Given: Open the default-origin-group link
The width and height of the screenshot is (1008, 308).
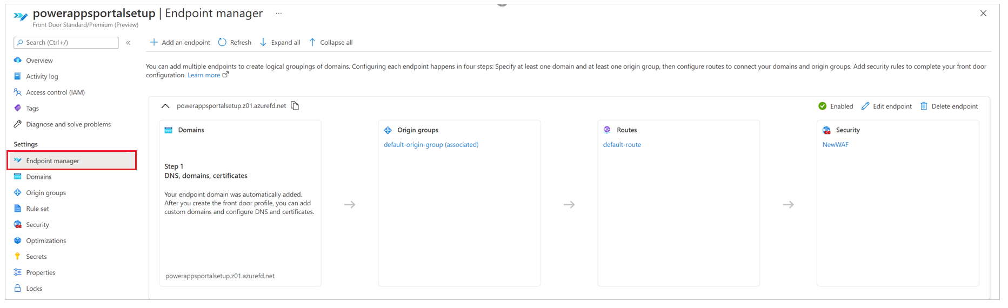Looking at the screenshot, I should click(431, 145).
